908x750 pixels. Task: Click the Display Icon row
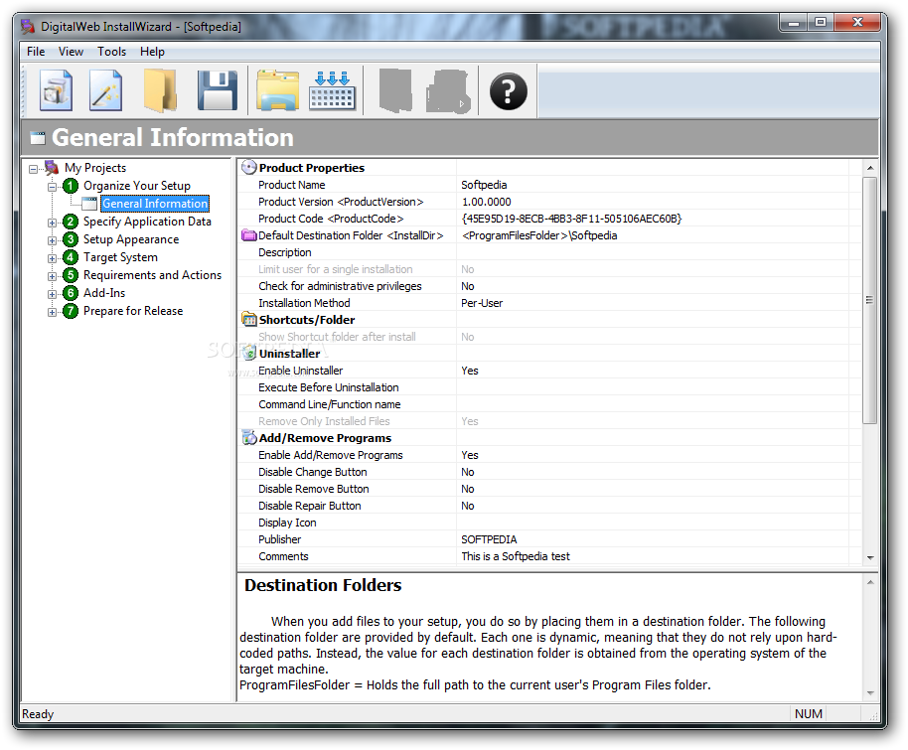543,523
